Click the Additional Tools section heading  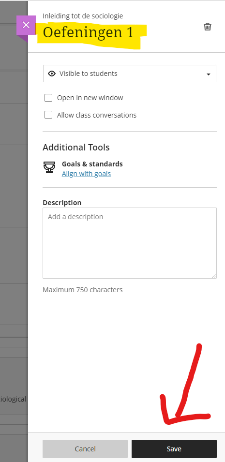(76, 148)
